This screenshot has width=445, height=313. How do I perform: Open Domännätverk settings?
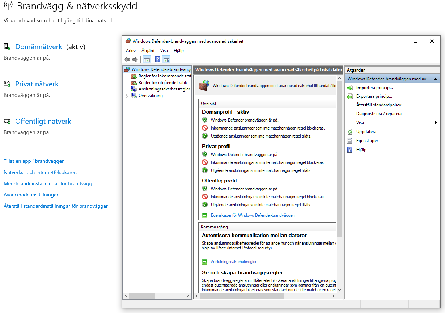click(x=39, y=47)
